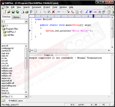The width and height of the screenshot is (115, 107).
Task: Toggle Word Wrap 'W' toolbar icon
Action: (91, 12)
